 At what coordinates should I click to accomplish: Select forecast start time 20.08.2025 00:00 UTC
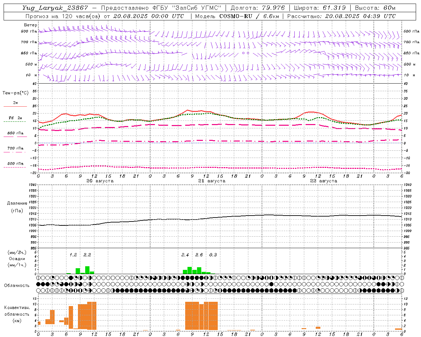[x=148, y=16]
